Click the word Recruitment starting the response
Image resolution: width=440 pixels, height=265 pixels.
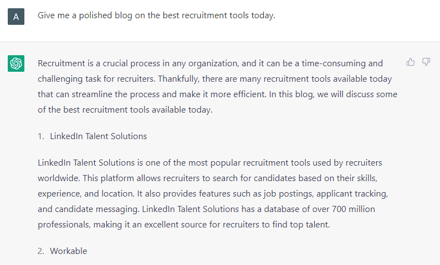pyautogui.click(x=62, y=63)
